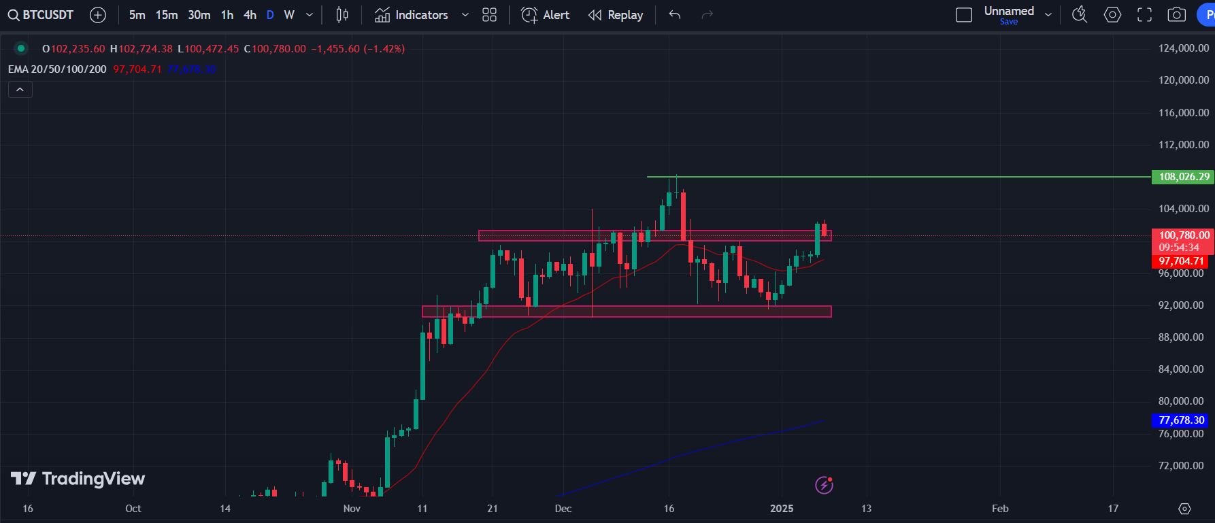Open the layout setup square icon
The image size is (1215, 523).
pos(964,15)
